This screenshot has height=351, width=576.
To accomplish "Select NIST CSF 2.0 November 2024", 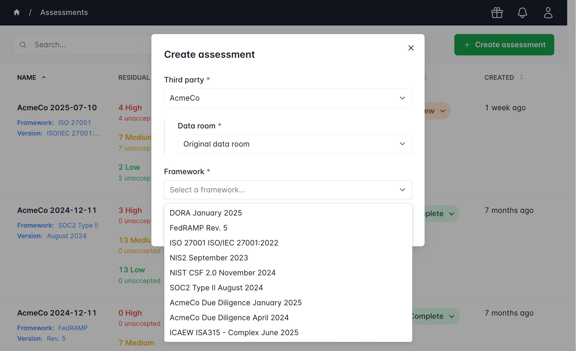I will pos(222,273).
